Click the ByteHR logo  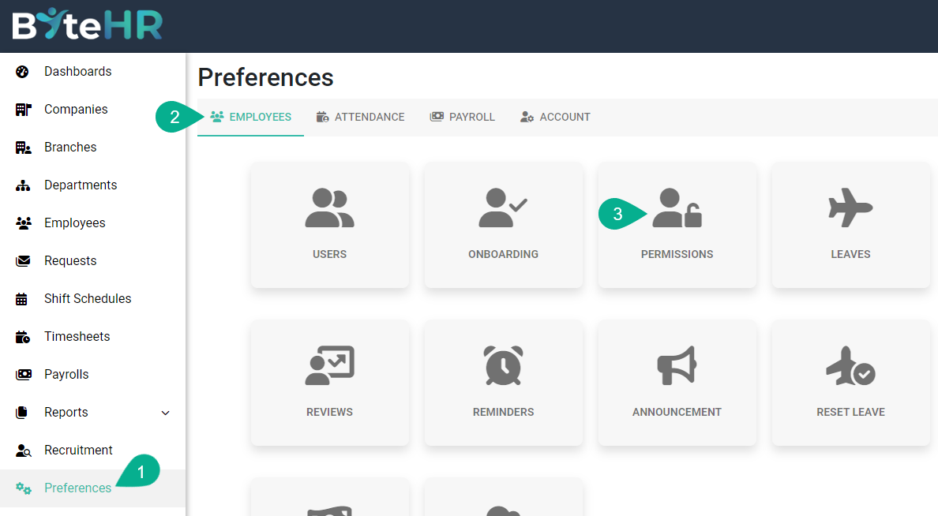point(88,24)
